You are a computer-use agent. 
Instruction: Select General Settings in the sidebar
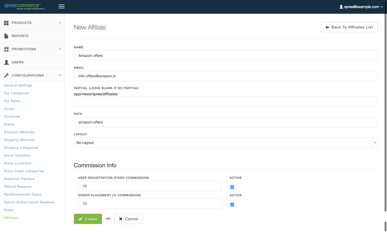pyautogui.click(x=18, y=85)
